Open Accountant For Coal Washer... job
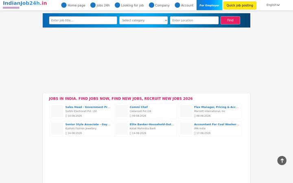The width and height of the screenshot is (293, 183). click(216, 124)
